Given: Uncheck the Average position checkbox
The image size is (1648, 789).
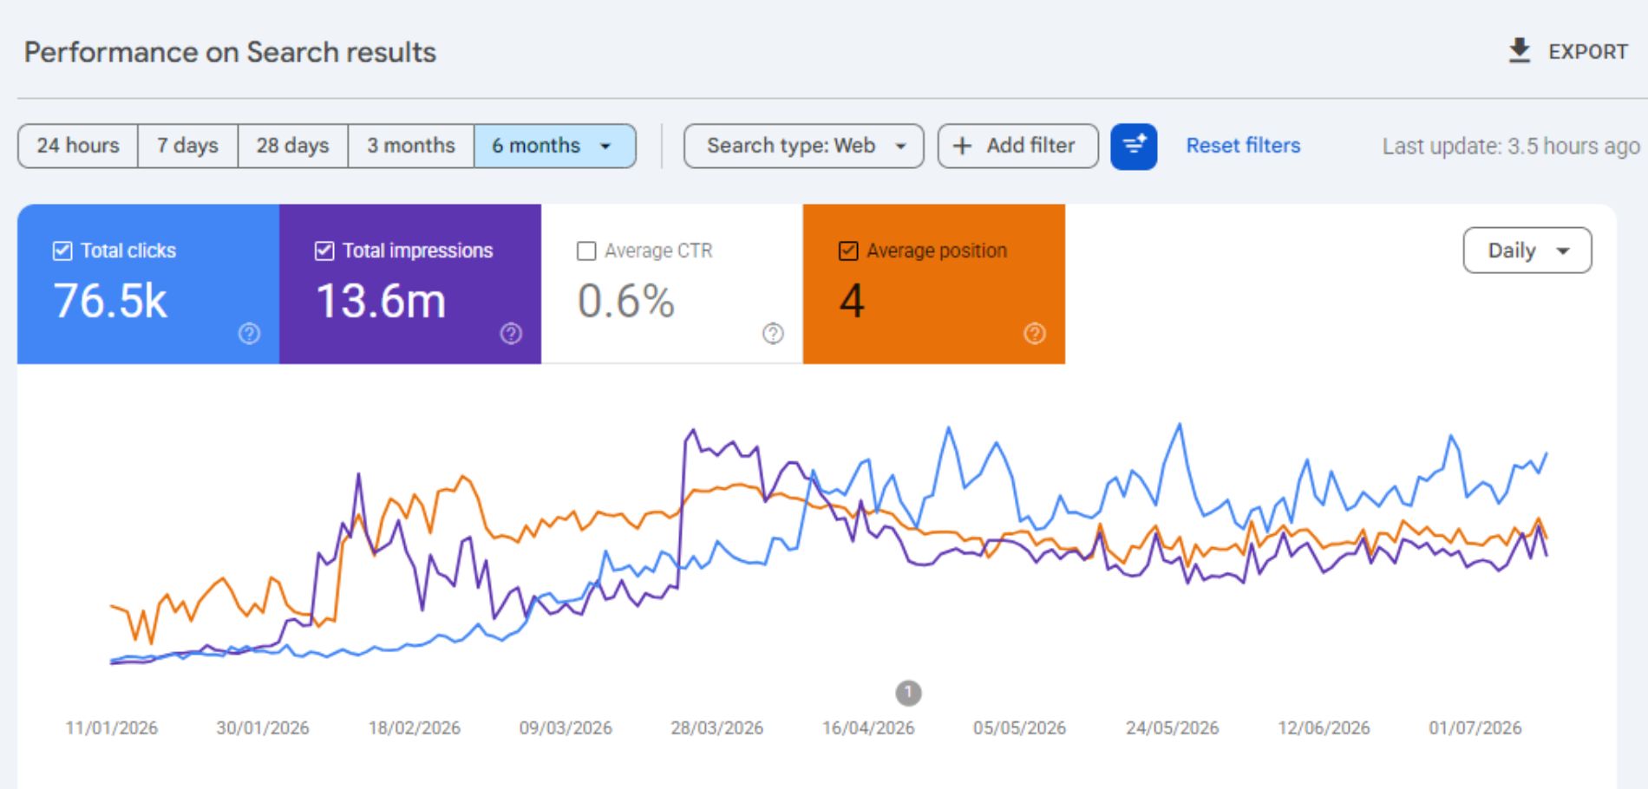Looking at the screenshot, I should coord(848,251).
